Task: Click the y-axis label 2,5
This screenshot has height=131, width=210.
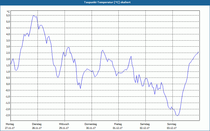Action: 8,53
